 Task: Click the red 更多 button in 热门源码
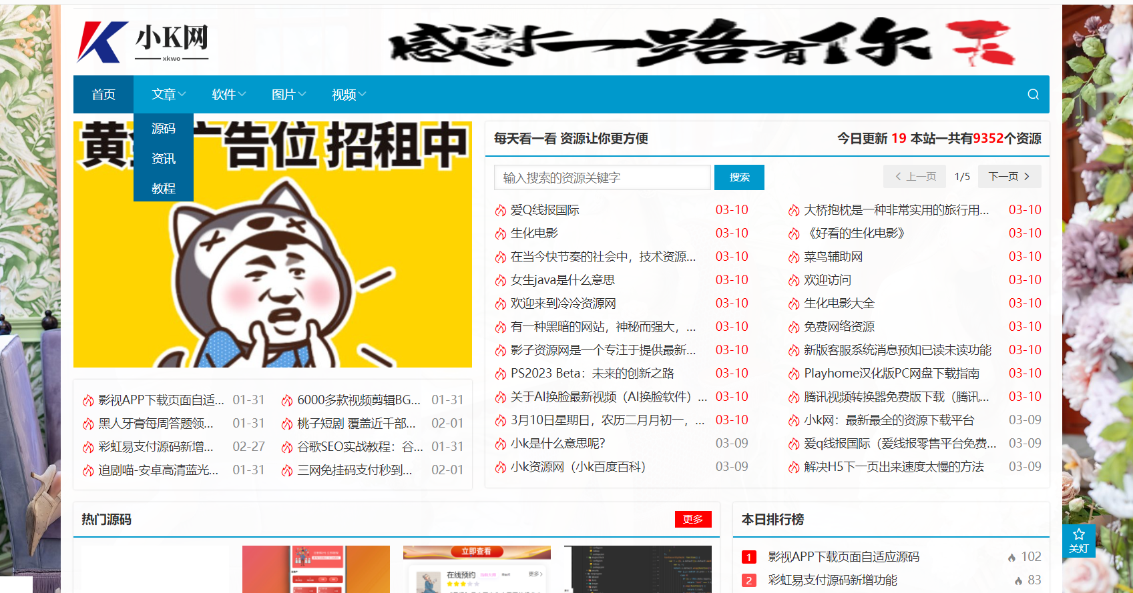coord(693,519)
